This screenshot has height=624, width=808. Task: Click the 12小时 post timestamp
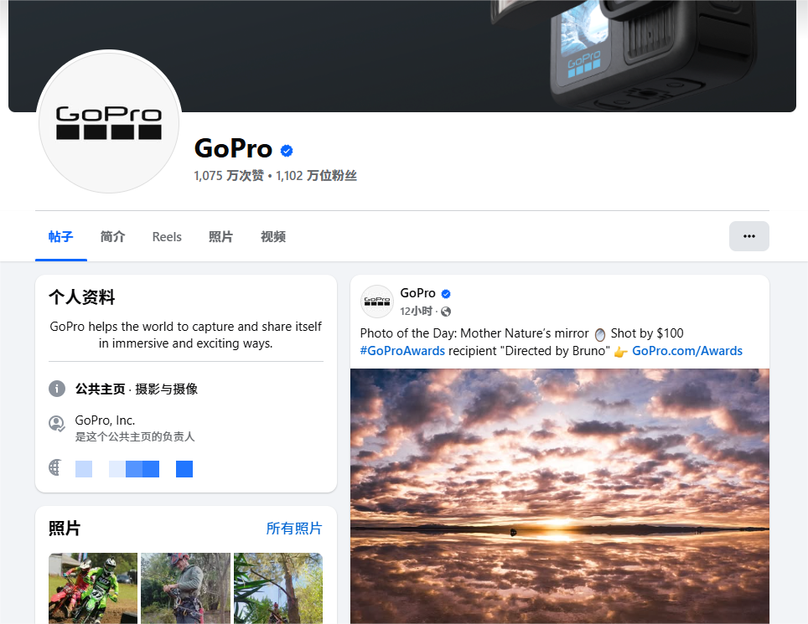416,312
